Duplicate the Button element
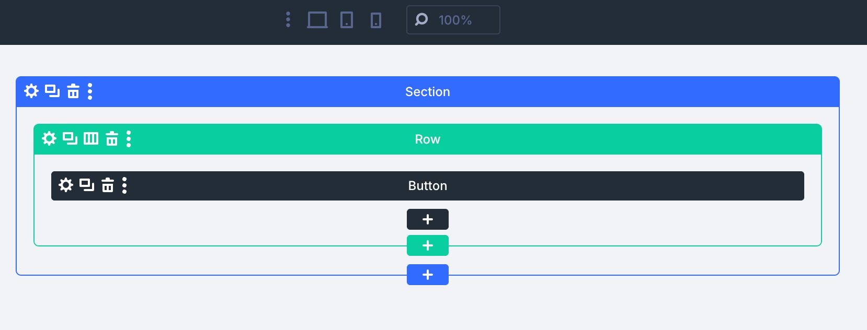Image resolution: width=867 pixels, height=330 pixels. point(87,185)
